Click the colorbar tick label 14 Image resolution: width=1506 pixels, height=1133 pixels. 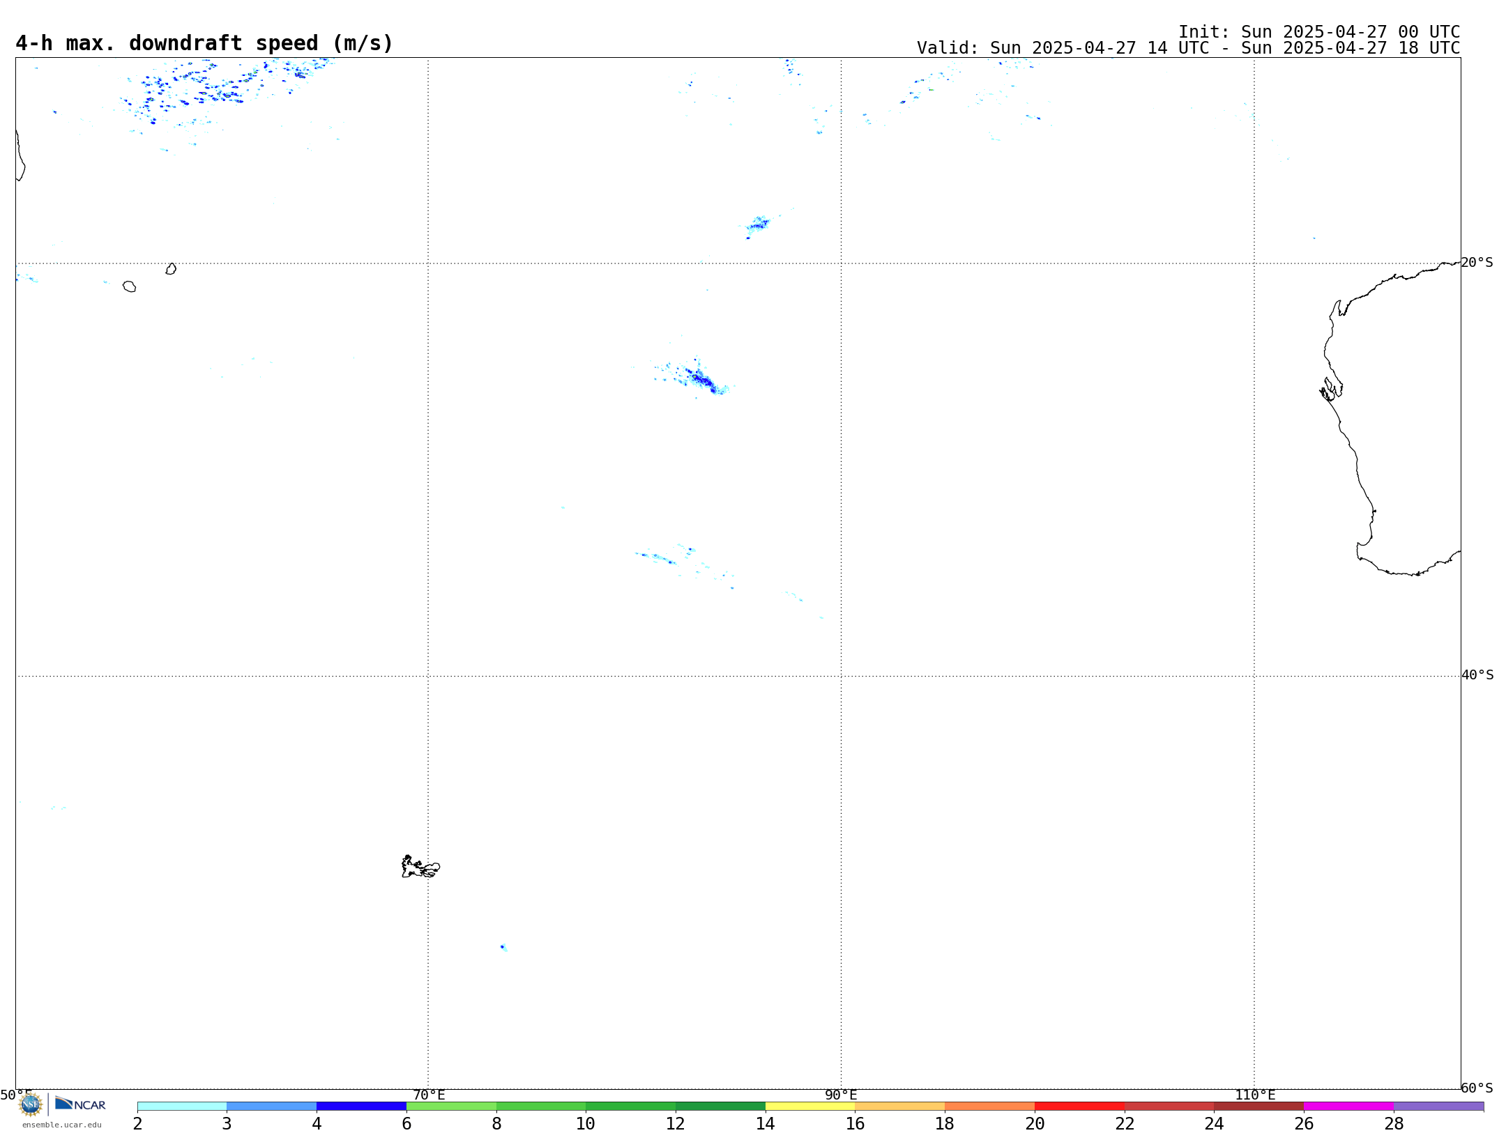766,1123
